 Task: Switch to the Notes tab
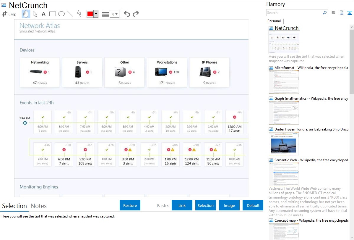[x=38, y=206]
